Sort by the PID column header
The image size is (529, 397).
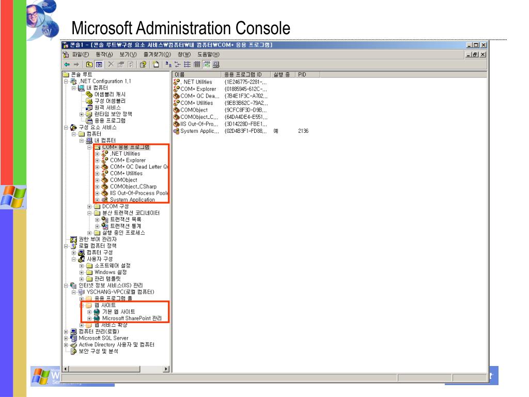tap(307, 74)
